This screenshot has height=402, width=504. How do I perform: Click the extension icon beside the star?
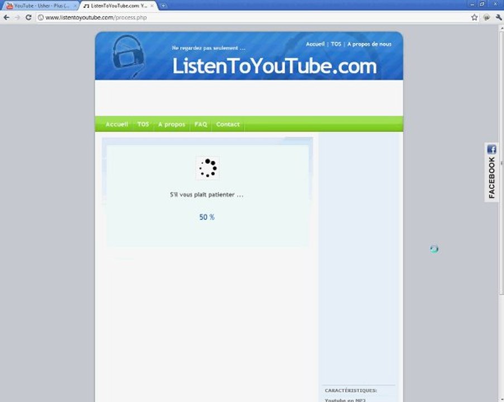click(x=487, y=17)
